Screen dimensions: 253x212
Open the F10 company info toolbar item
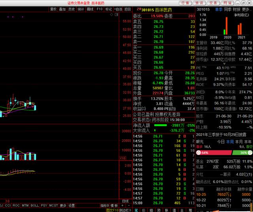[x=100, y=9]
